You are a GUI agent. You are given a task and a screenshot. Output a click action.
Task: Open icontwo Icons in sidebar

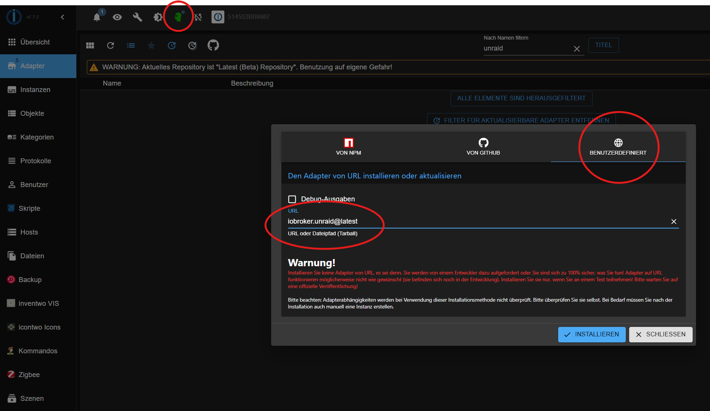38,327
